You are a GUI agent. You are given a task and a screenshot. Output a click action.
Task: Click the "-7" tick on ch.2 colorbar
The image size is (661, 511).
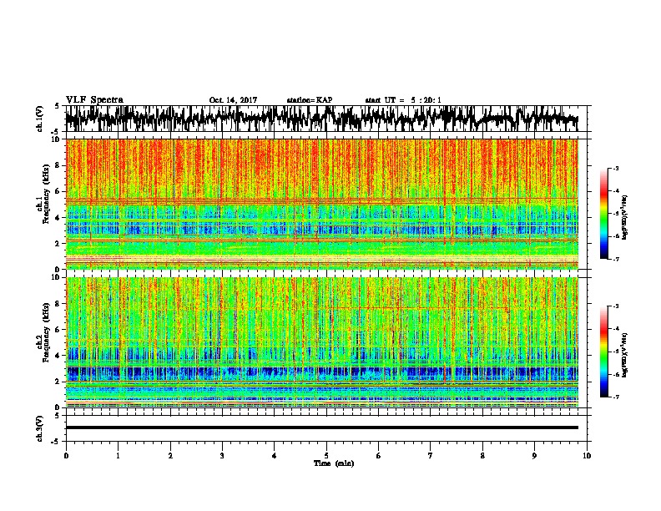(x=615, y=397)
